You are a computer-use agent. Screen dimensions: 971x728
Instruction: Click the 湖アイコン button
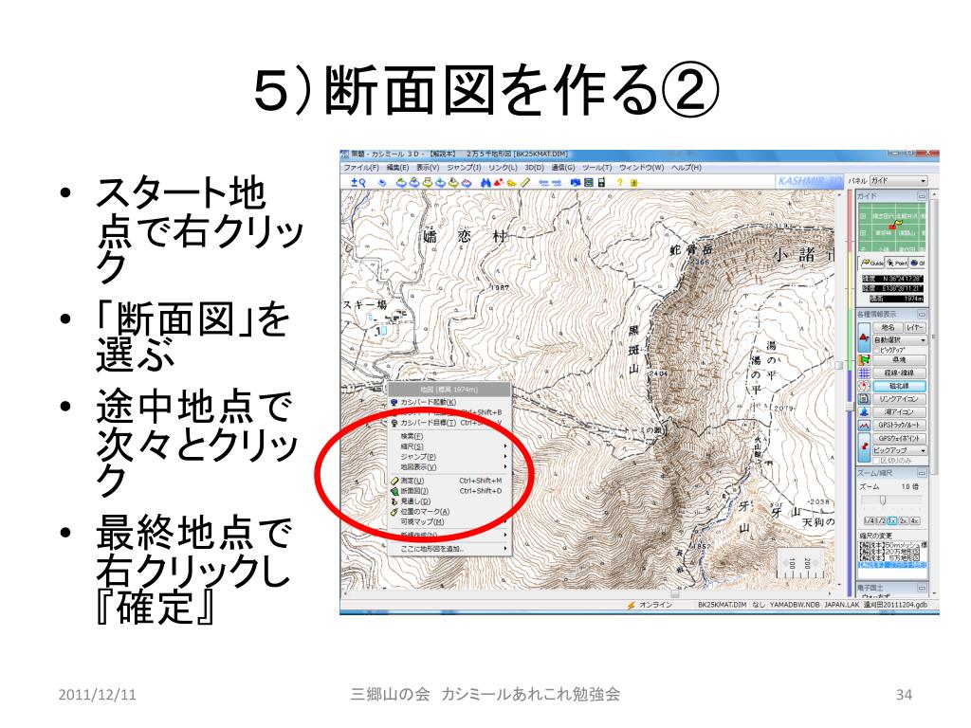tap(900, 412)
